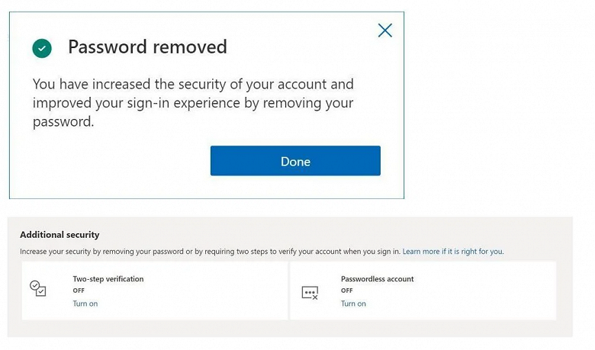This screenshot has height=350, width=595.
Task: Click the Passwordless account icon
Action: tap(310, 292)
